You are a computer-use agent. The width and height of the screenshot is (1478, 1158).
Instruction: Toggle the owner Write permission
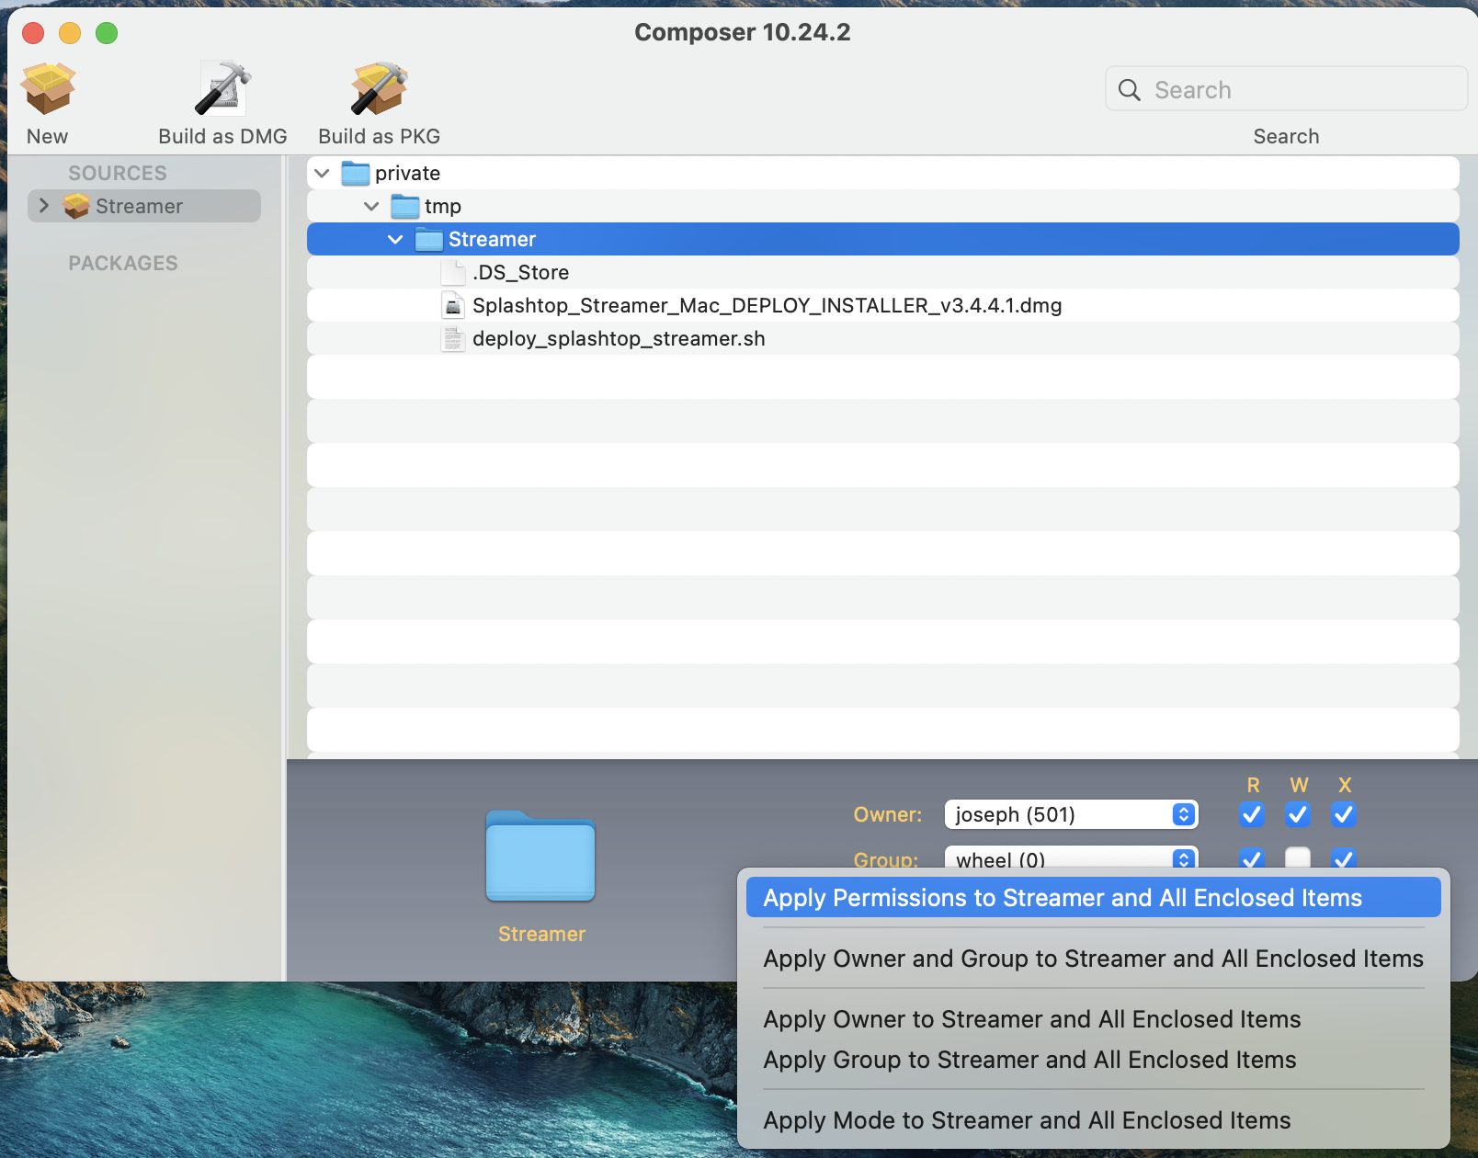point(1297,814)
